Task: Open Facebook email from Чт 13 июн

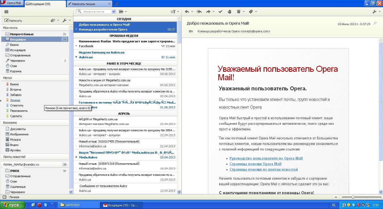Action: [x=125, y=43]
